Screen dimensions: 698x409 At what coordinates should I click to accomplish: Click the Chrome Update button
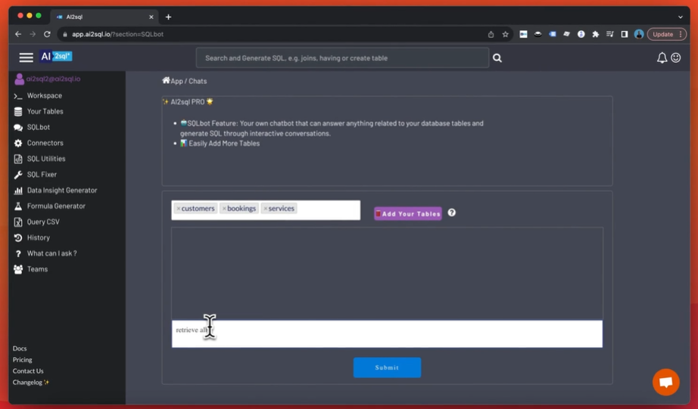666,34
